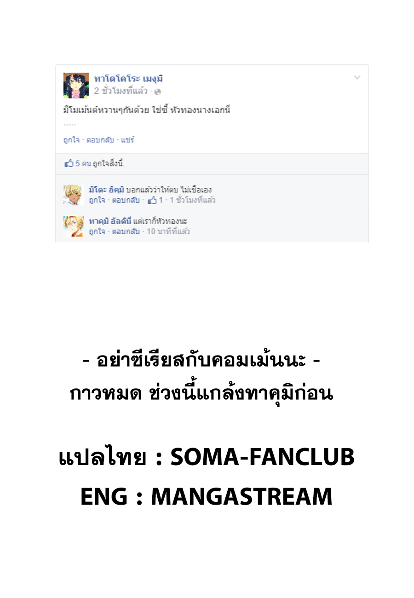
Task: Open the post options chevron dropdown
Action: tap(357, 78)
